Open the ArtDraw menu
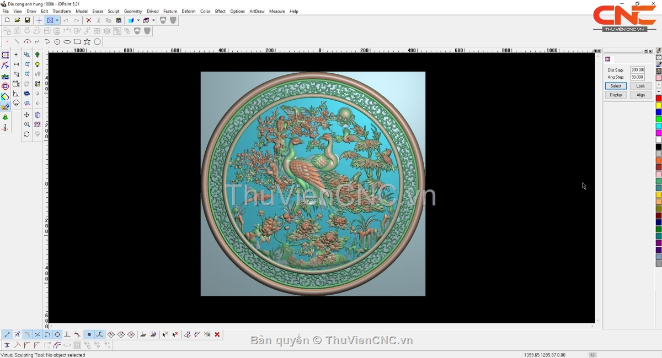The image size is (662, 358). click(x=257, y=11)
